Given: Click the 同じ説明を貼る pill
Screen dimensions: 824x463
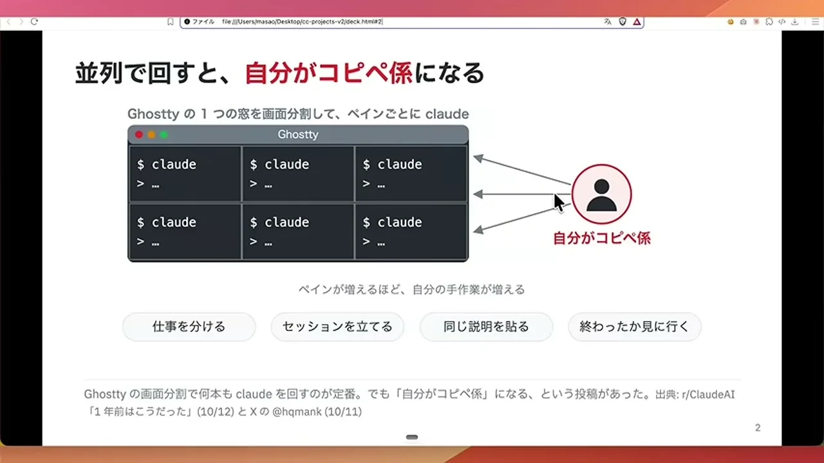Looking at the screenshot, I should coord(486,327).
